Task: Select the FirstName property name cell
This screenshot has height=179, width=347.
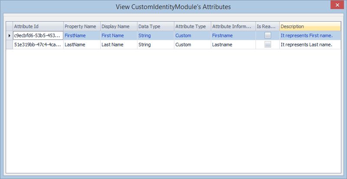Action: click(x=82, y=35)
